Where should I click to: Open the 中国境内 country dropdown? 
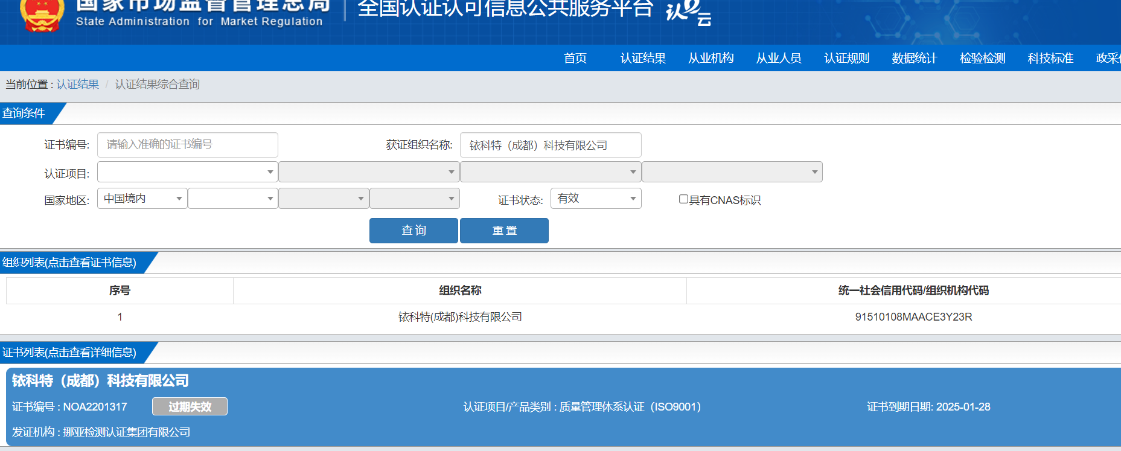142,199
